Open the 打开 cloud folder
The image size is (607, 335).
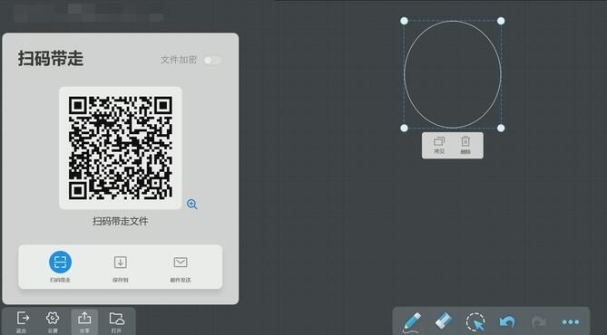(x=116, y=321)
